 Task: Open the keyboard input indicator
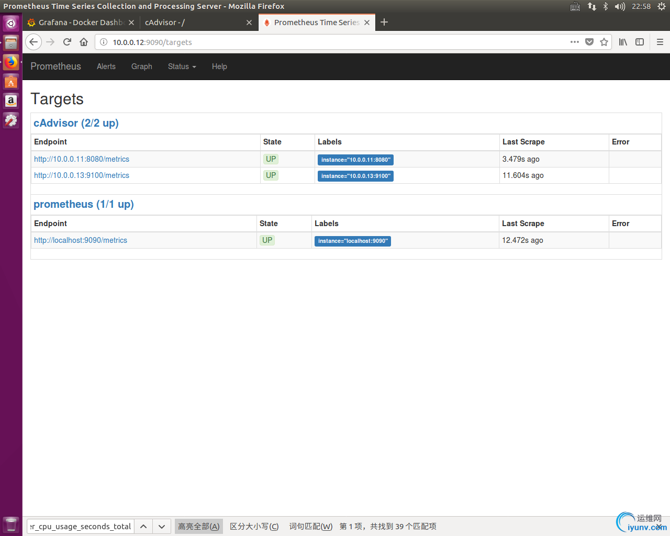click(575, 6)
